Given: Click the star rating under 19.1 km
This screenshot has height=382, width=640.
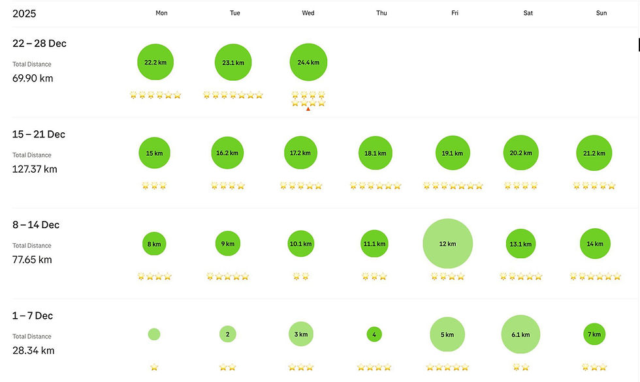Looking at the screenshot, I should click(x=453, y=186).
